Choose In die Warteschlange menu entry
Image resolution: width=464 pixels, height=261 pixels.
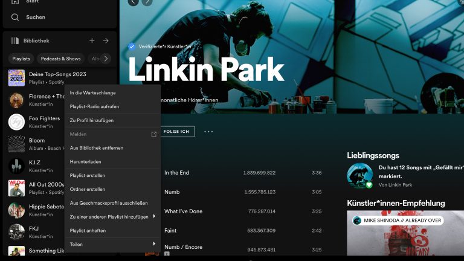(x=112, y=93)
